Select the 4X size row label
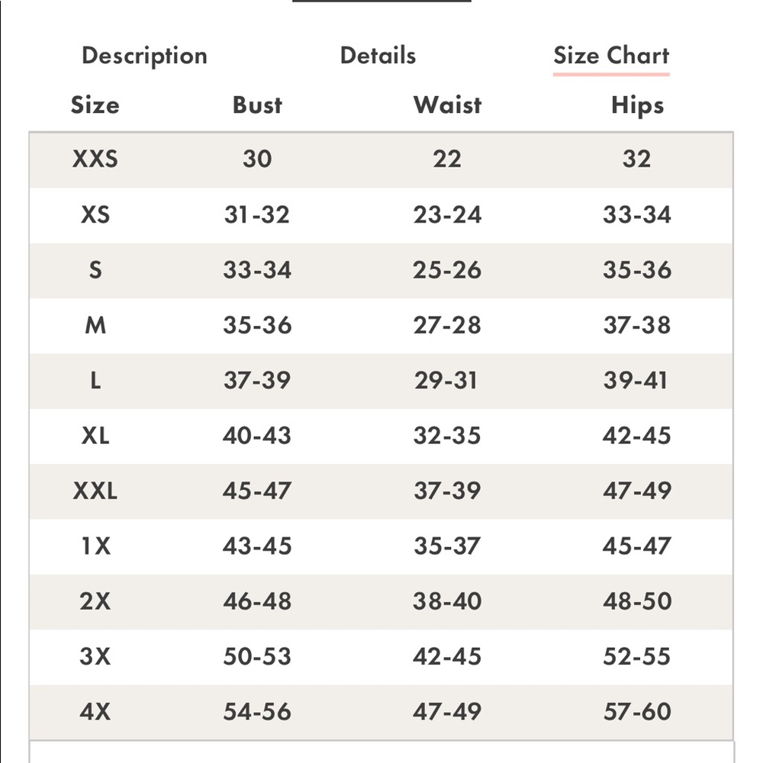This screenshot has height=763, width=763. (95, 712)
